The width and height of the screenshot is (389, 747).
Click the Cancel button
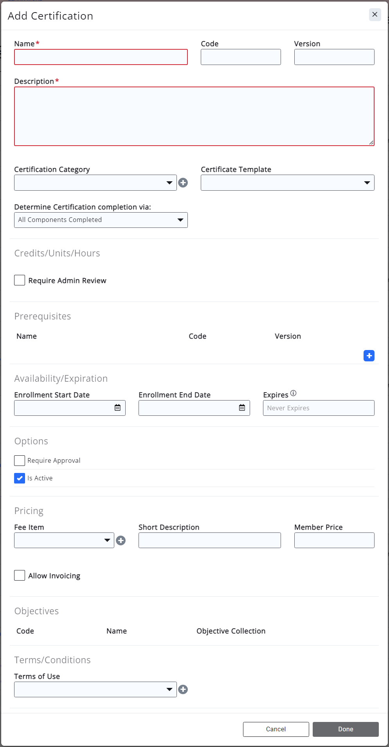[x=276, y=729]
